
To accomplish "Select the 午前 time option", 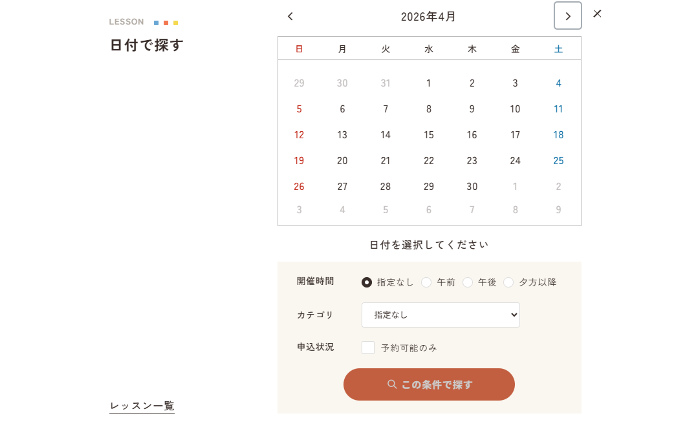I will (x=426, y=282).
